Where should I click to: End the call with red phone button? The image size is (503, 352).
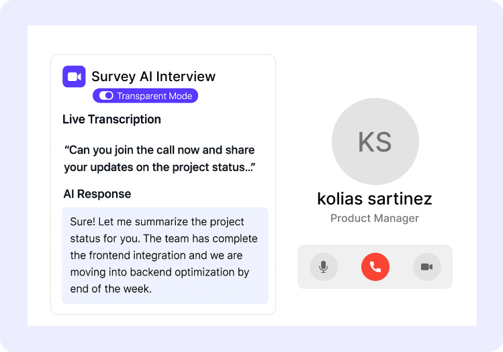(375, 267)
